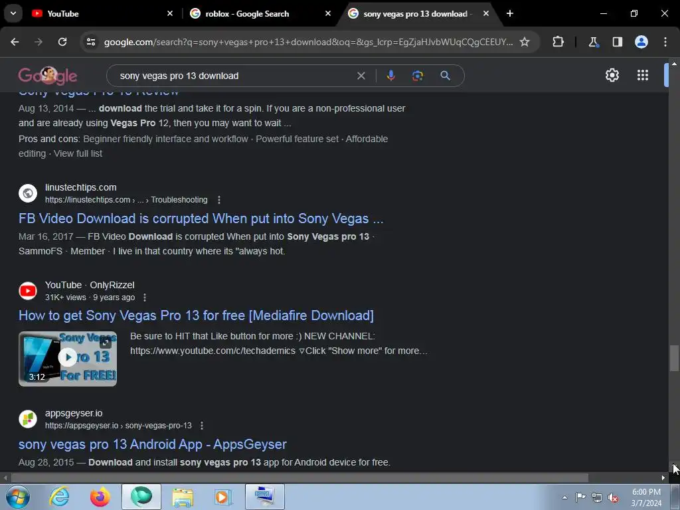Open Google quick settings gear
The image size is (680, 510).
[x=612, y=76]
